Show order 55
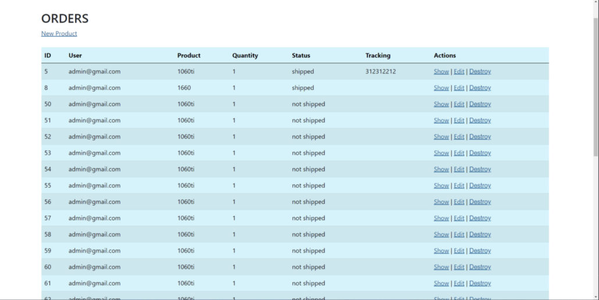The height and width of the screenshot is (300, 599). tap(441, 185)
